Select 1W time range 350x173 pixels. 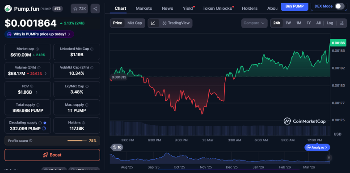click(x=288, y=23)
